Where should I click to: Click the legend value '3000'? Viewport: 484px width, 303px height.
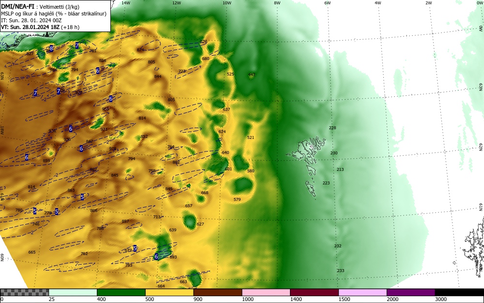pyautogui.click(x=441, y=299)
